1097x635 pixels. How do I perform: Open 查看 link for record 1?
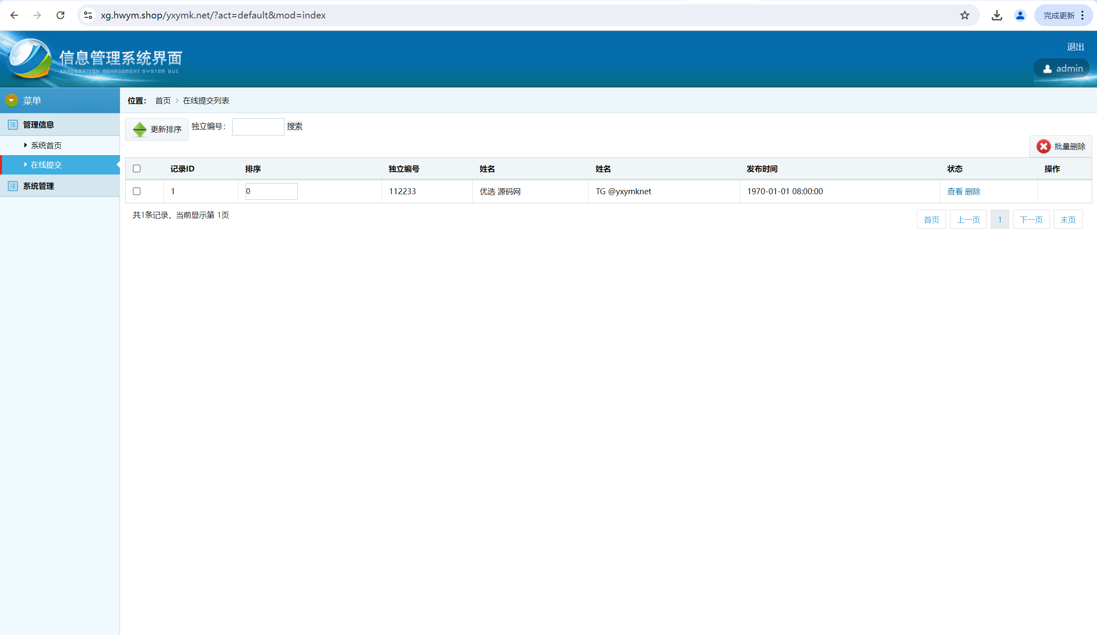955,192
